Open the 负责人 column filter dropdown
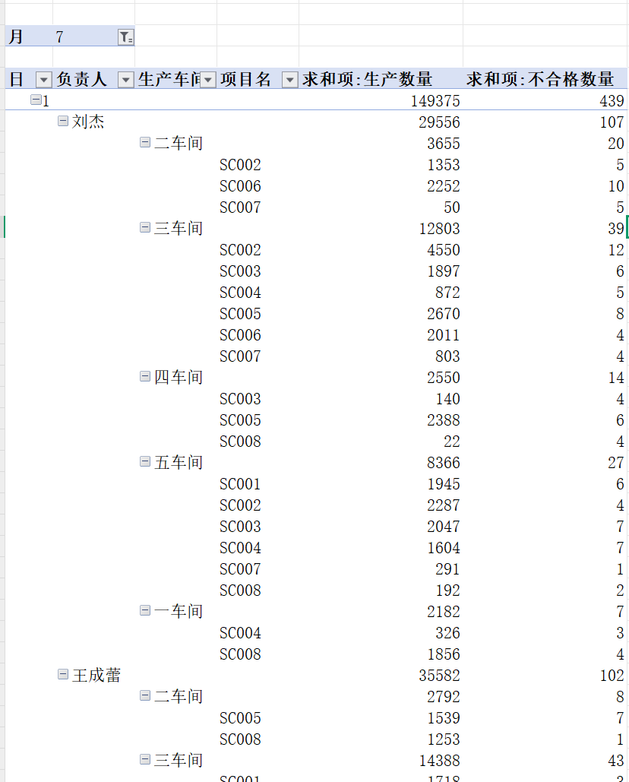629x782 pixels. point(126,80)
